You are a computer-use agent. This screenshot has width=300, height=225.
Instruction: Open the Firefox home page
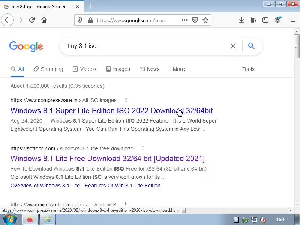point(44,20)
